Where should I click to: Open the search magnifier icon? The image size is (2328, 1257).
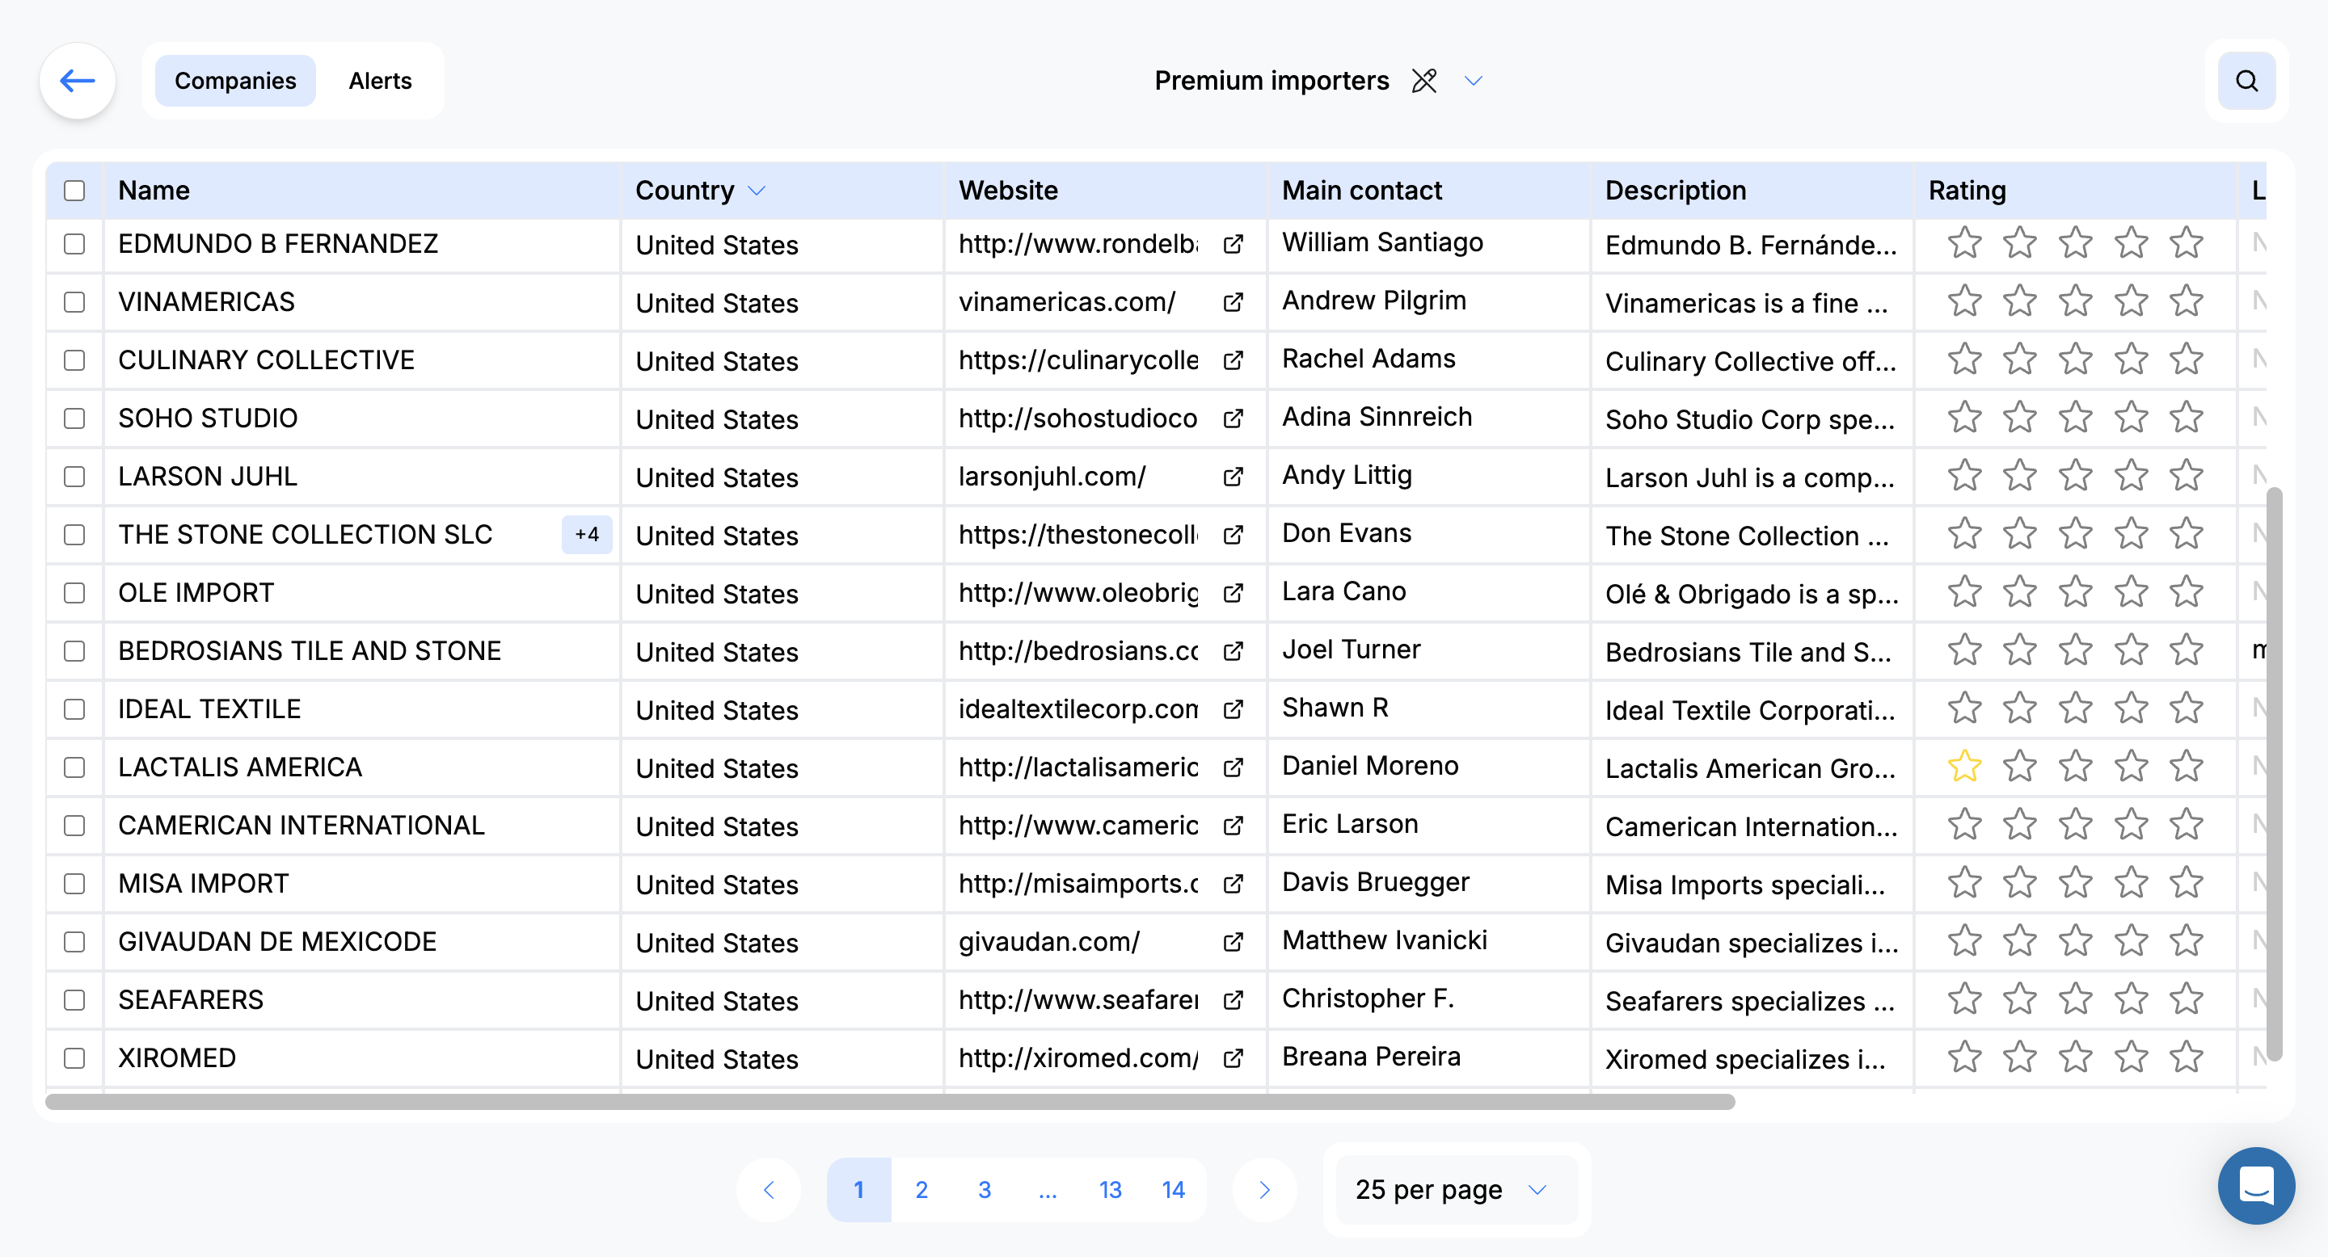point(2246,80)
